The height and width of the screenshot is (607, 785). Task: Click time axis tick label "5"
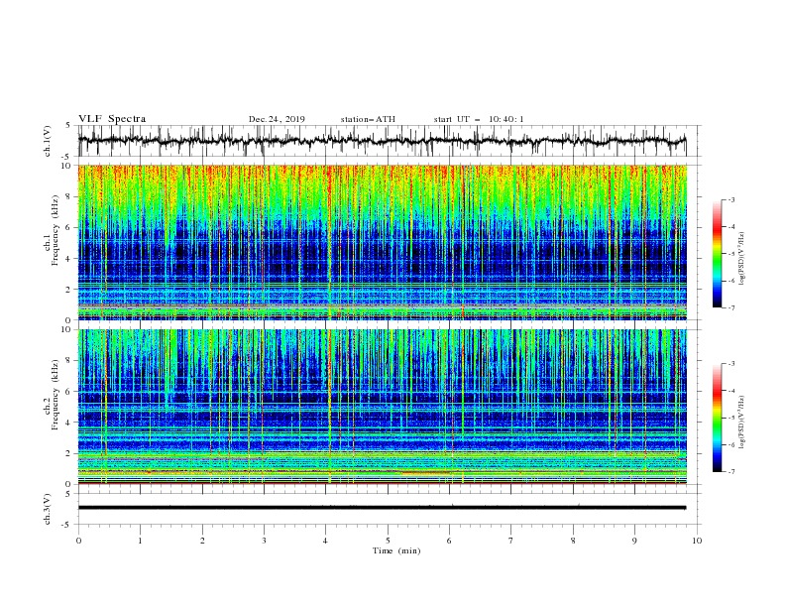pos(388,541)
